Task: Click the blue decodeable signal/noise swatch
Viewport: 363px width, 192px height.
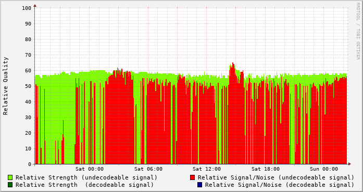Action: click(200, 185)
